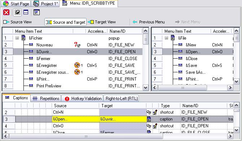Select Save &As... in target pane
The image size is (242, 141).
(x=195, y=72)
